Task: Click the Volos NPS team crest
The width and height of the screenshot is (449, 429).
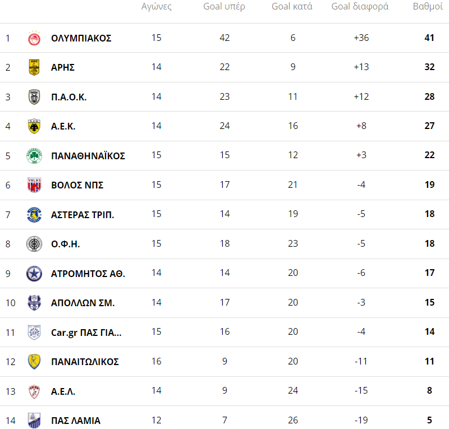Action: coord(34,185)
